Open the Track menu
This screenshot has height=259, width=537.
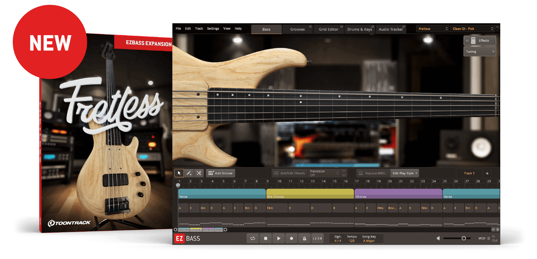(199, 28)
